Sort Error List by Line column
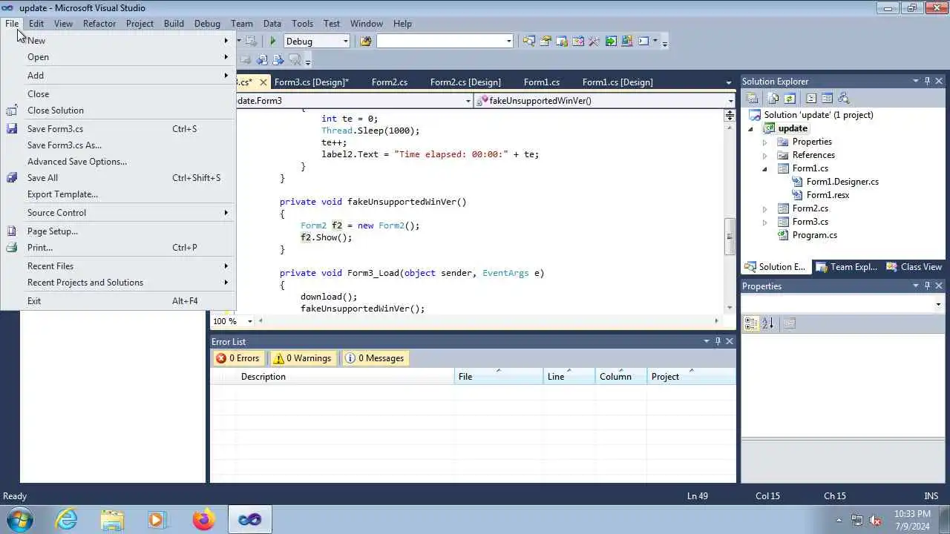Image resolution: width=950 pixels, height=534 pixels. pos(569,377)
